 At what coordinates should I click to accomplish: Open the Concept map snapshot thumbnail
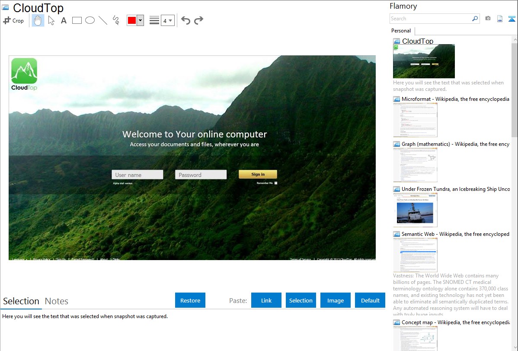point(415,338)
